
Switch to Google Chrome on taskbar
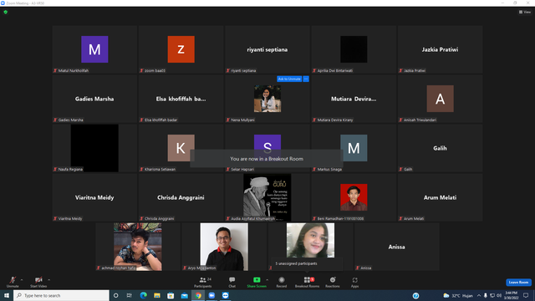coord(198,295)
